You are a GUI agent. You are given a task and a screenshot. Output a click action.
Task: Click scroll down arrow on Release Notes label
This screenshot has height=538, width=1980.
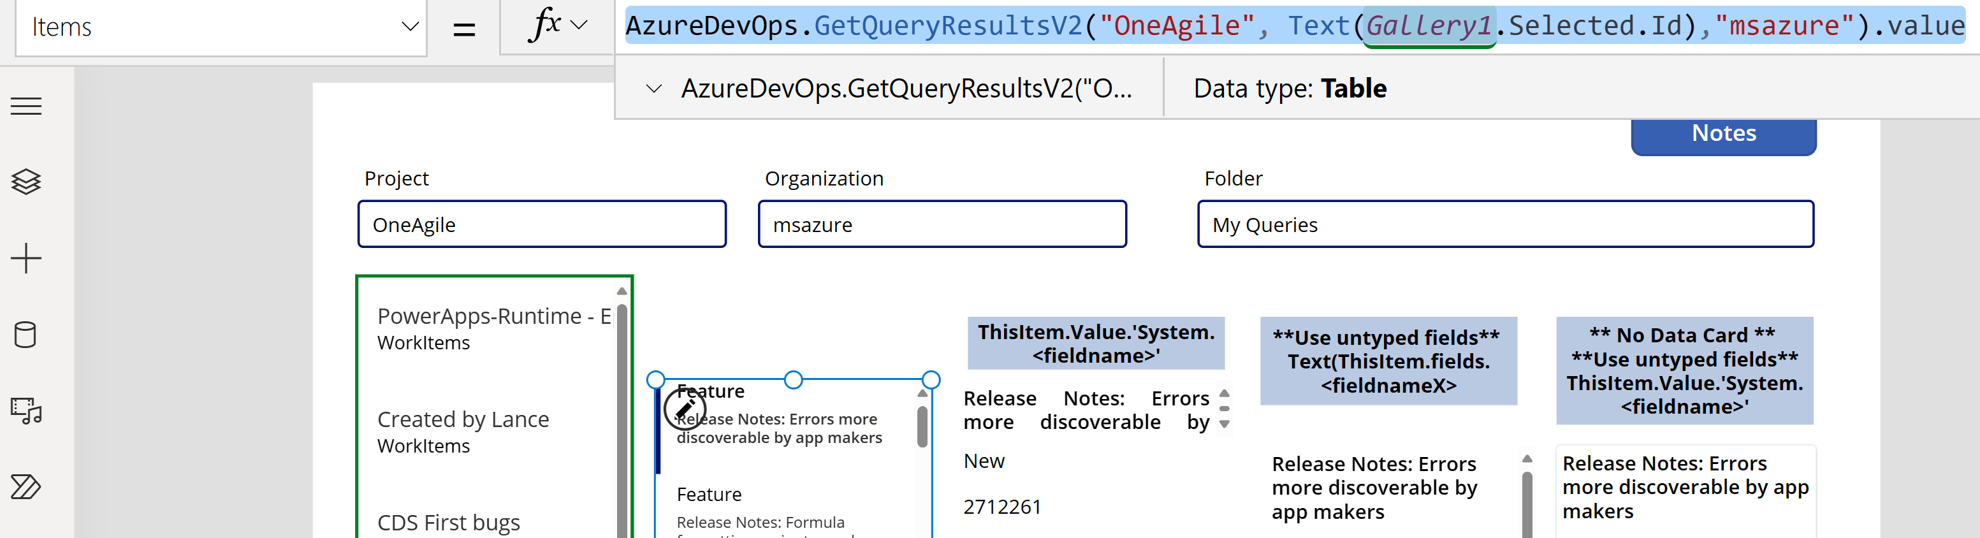(x=1225, y=425)
